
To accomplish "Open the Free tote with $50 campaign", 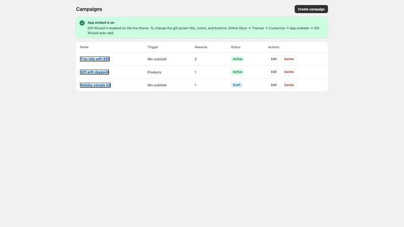I will [94, 59].
